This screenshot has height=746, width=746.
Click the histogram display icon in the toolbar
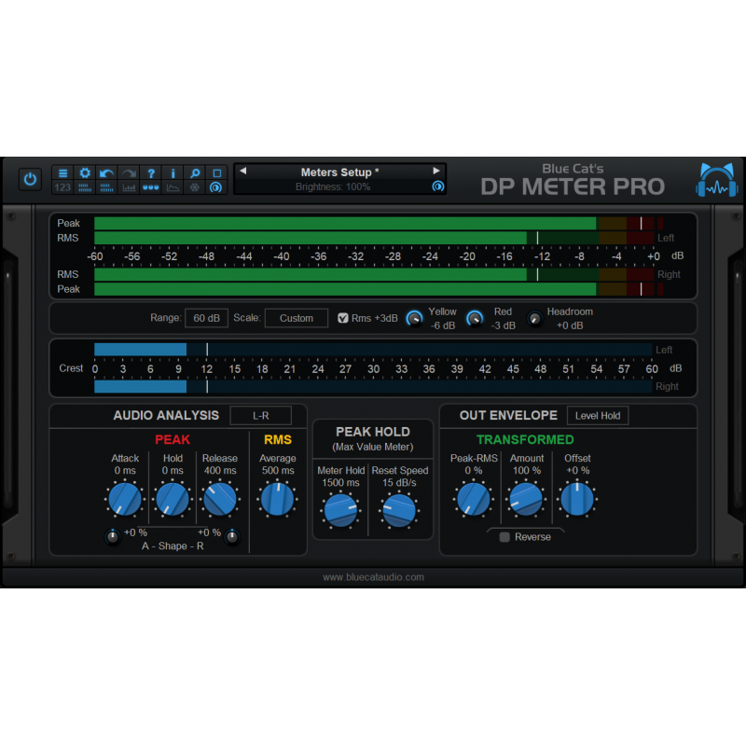point(128,187)
